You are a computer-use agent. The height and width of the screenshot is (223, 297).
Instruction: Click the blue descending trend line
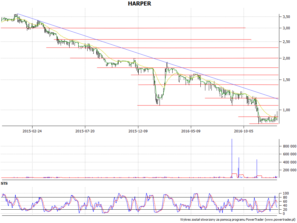coord(148,56)
